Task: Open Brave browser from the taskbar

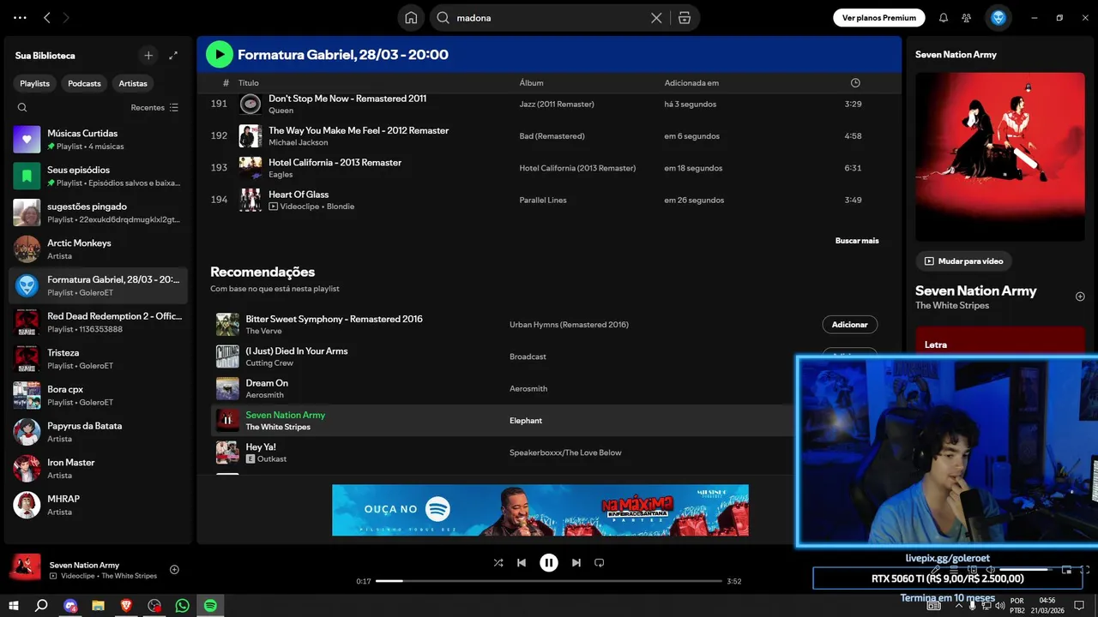Action: 126,605
